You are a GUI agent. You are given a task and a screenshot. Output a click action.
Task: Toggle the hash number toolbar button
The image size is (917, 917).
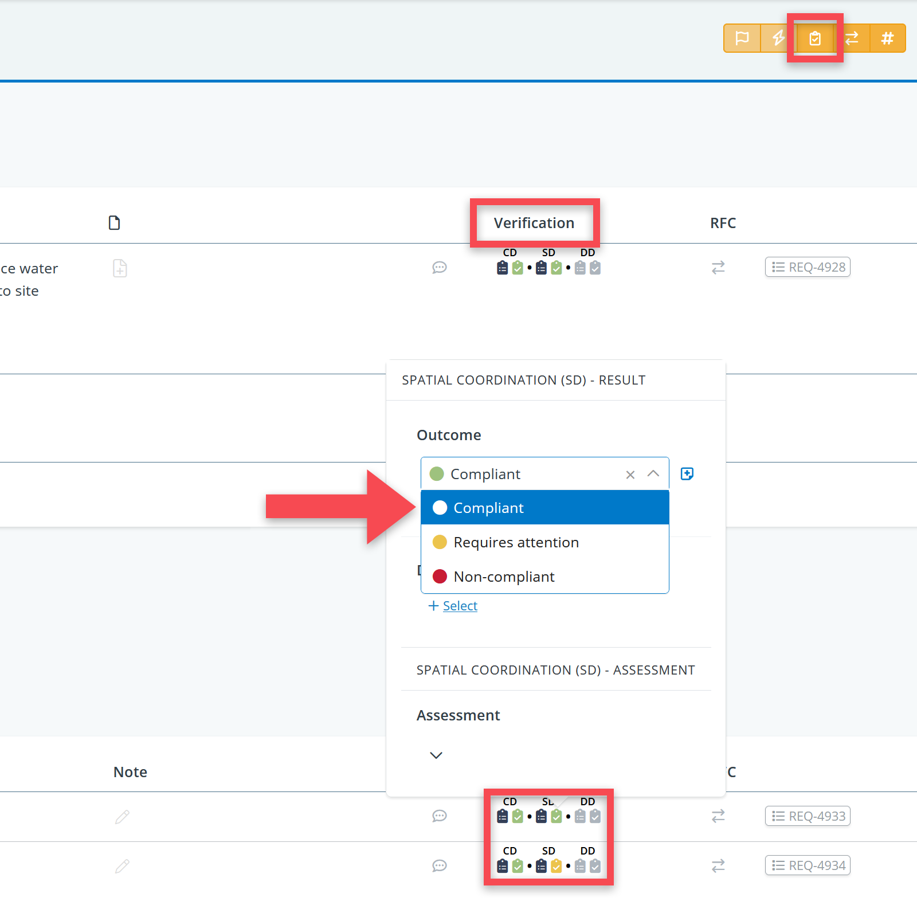887,38
